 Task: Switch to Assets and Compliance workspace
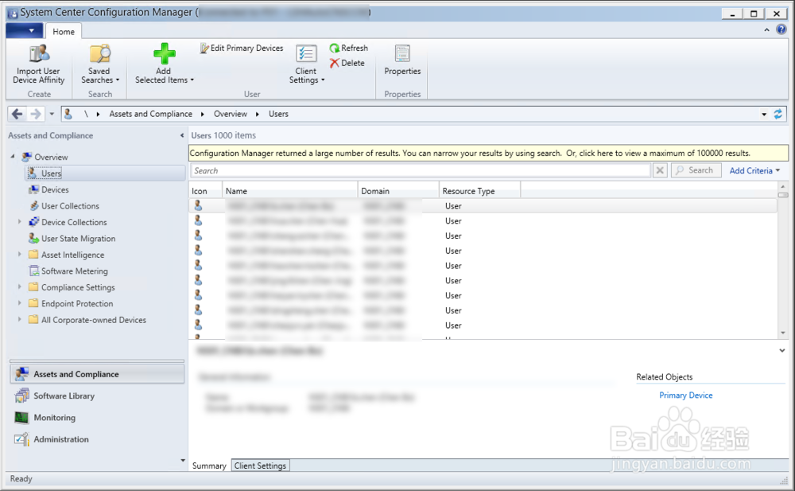(x=97, y=374)
